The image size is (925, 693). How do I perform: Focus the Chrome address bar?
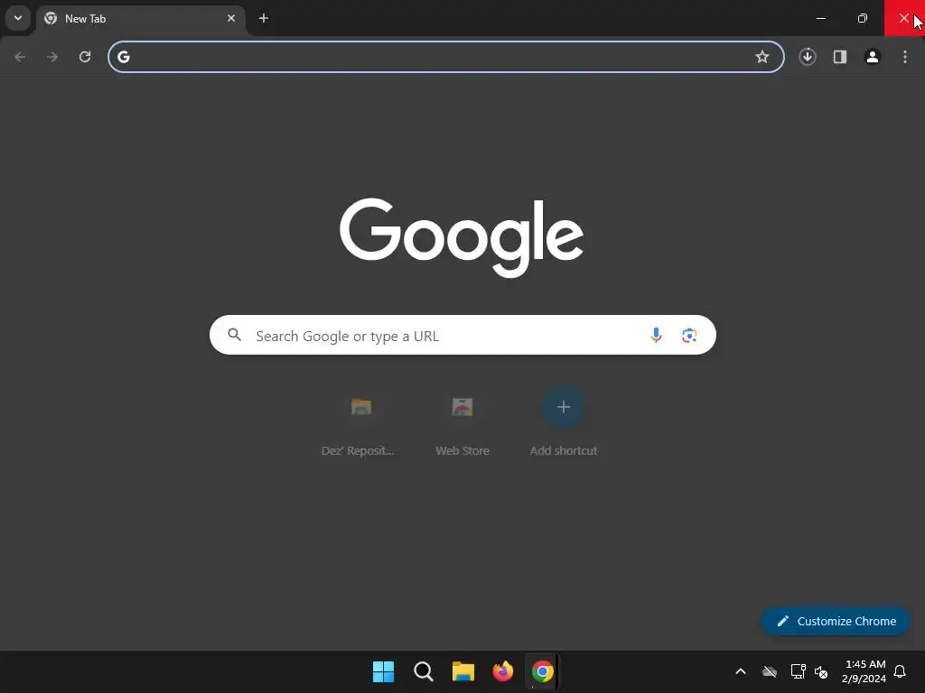tap(446, 57)
